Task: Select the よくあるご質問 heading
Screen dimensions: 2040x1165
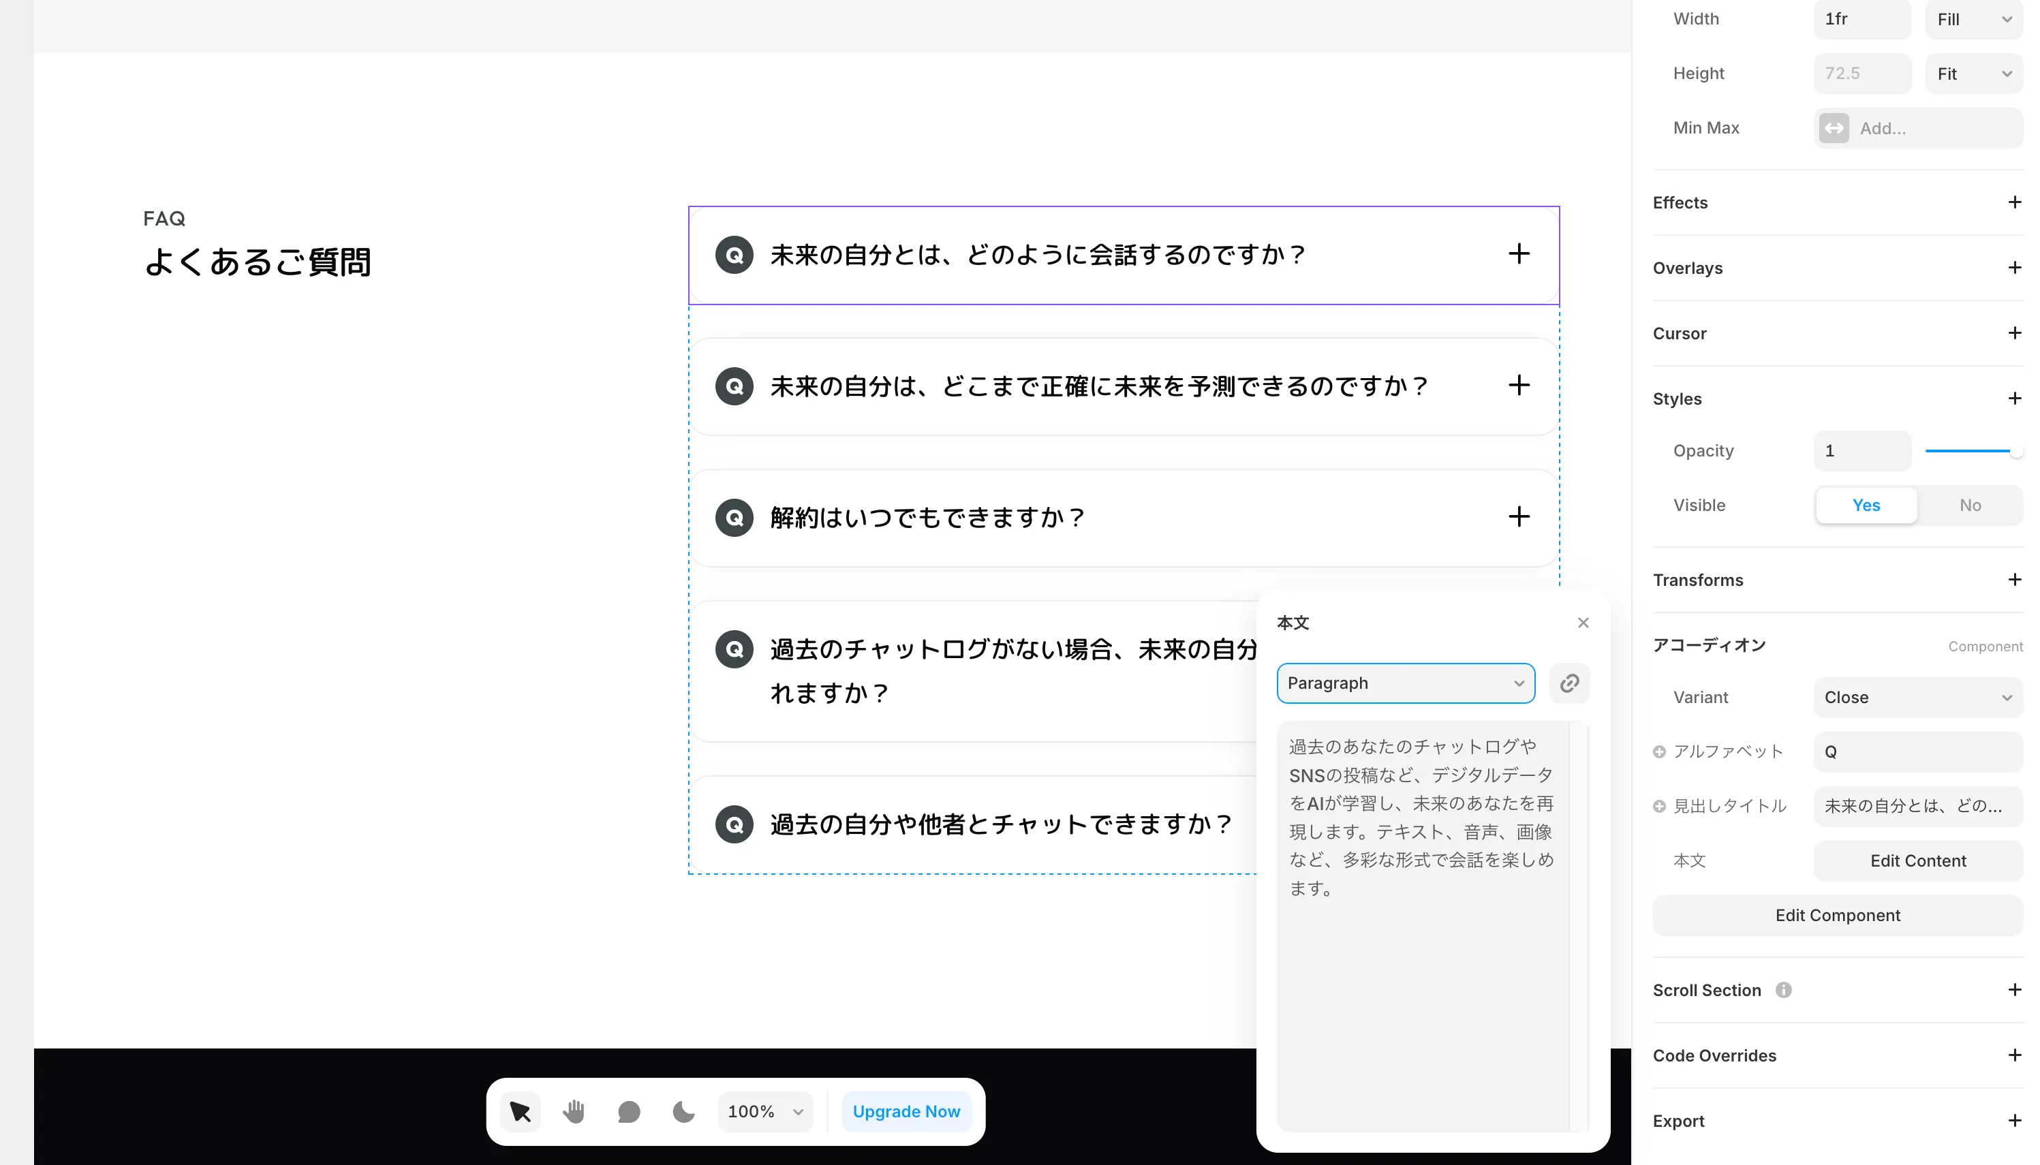Action: click(258, 262)
